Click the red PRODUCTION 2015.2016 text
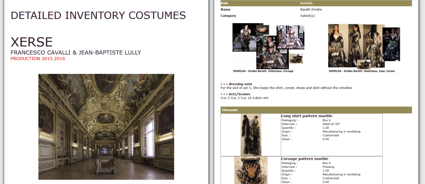The image size is (425, 184). point(38,59)
